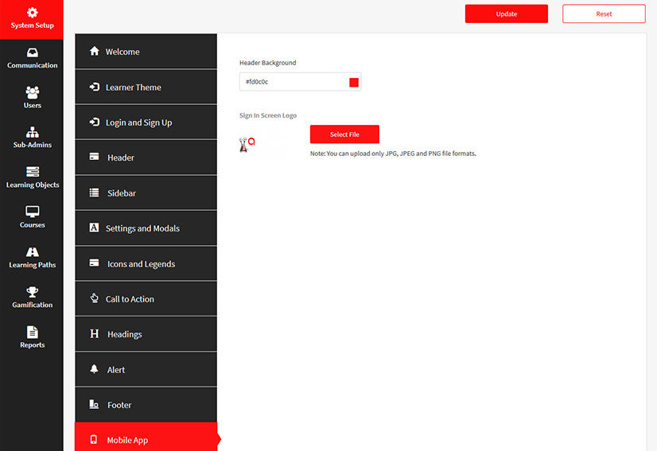Click the Learning Objects server icon

click(x=33, y=172)
